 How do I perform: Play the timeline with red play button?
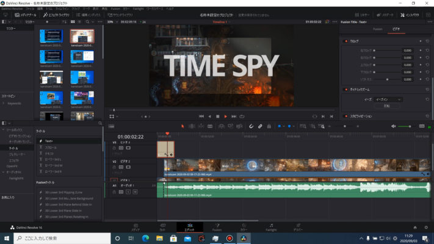226,117
